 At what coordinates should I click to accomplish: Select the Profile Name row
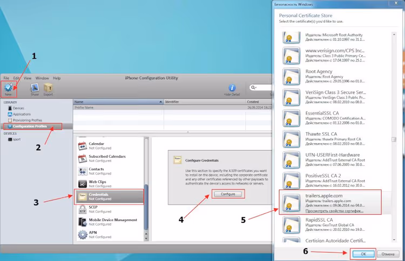(173, 108)
